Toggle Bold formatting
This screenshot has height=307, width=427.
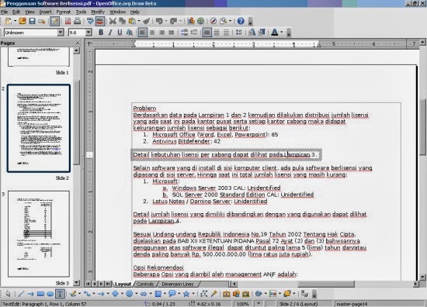pyautogui.click(x=101, y=33)
